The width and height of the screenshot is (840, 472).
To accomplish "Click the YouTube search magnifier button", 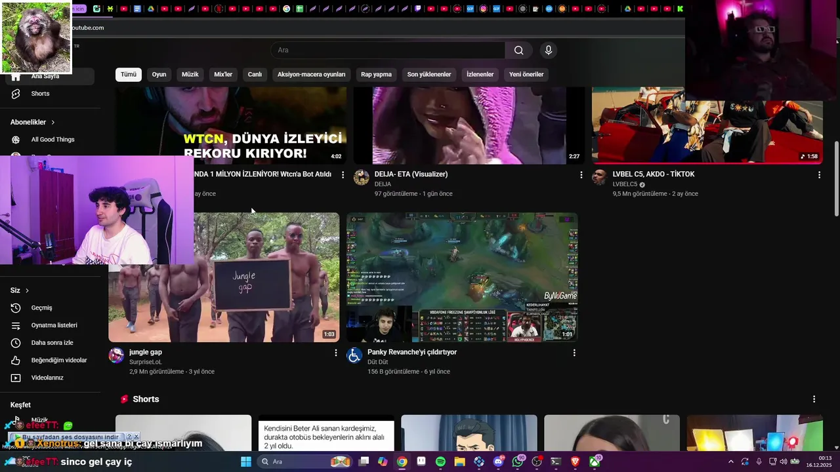I will point(518,50).
